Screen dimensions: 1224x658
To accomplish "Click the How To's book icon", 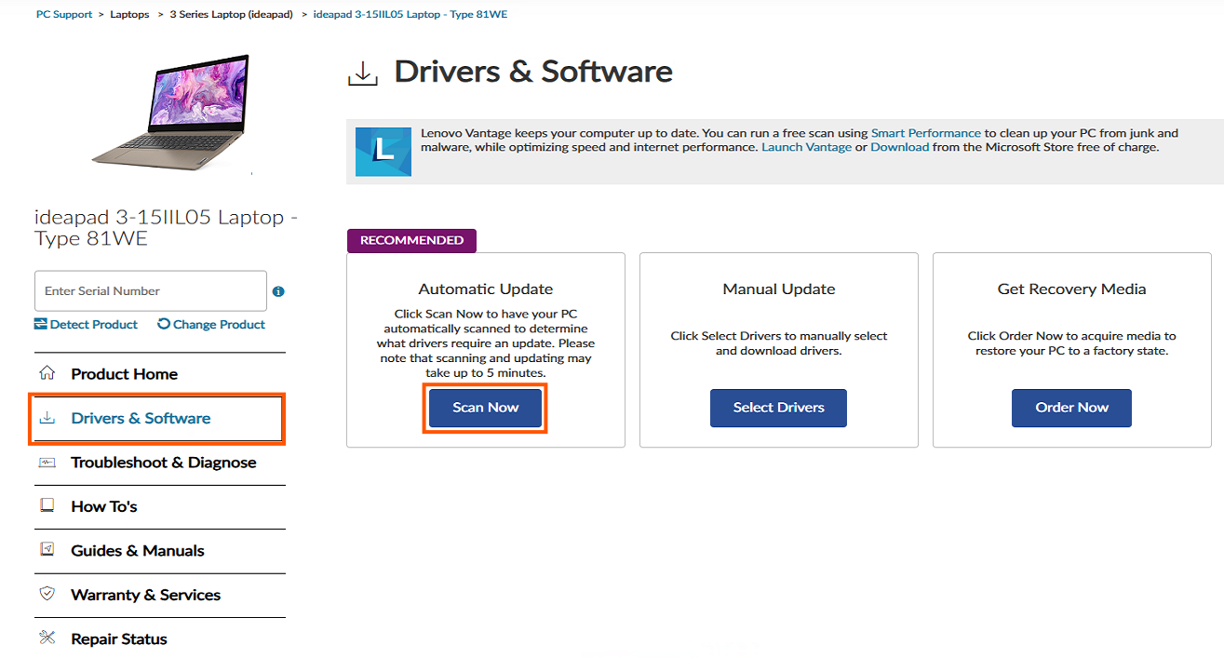I will click(x=47, y=506).
